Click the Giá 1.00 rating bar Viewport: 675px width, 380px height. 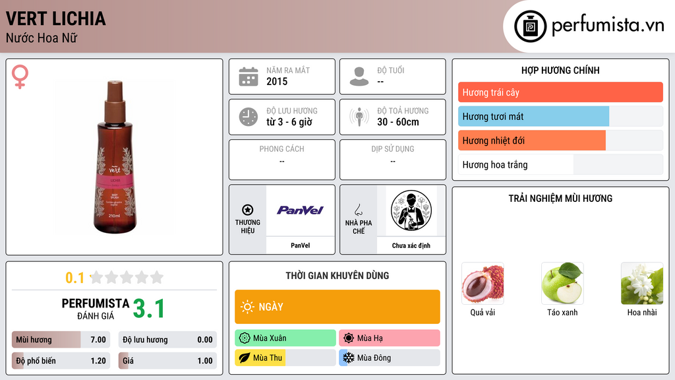(x=167, y=361)
